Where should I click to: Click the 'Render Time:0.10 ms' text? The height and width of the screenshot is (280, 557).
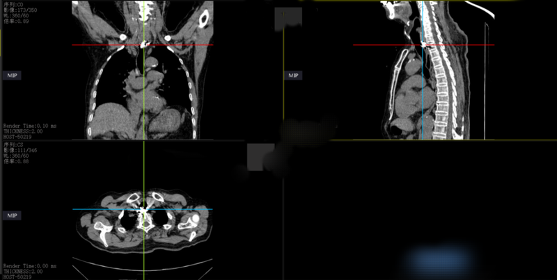click(30, 126)
